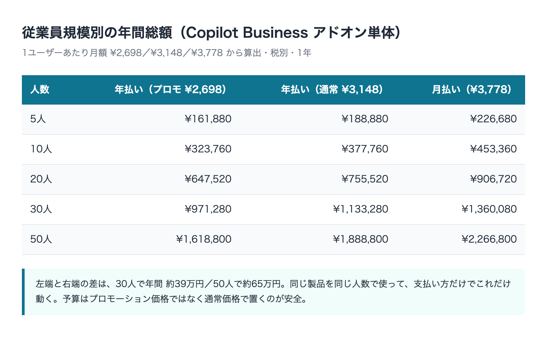Image resolution: width=547 pixels, height=337 pixels.
Task: Select the 10人 row label
Action: click(41, 149)
